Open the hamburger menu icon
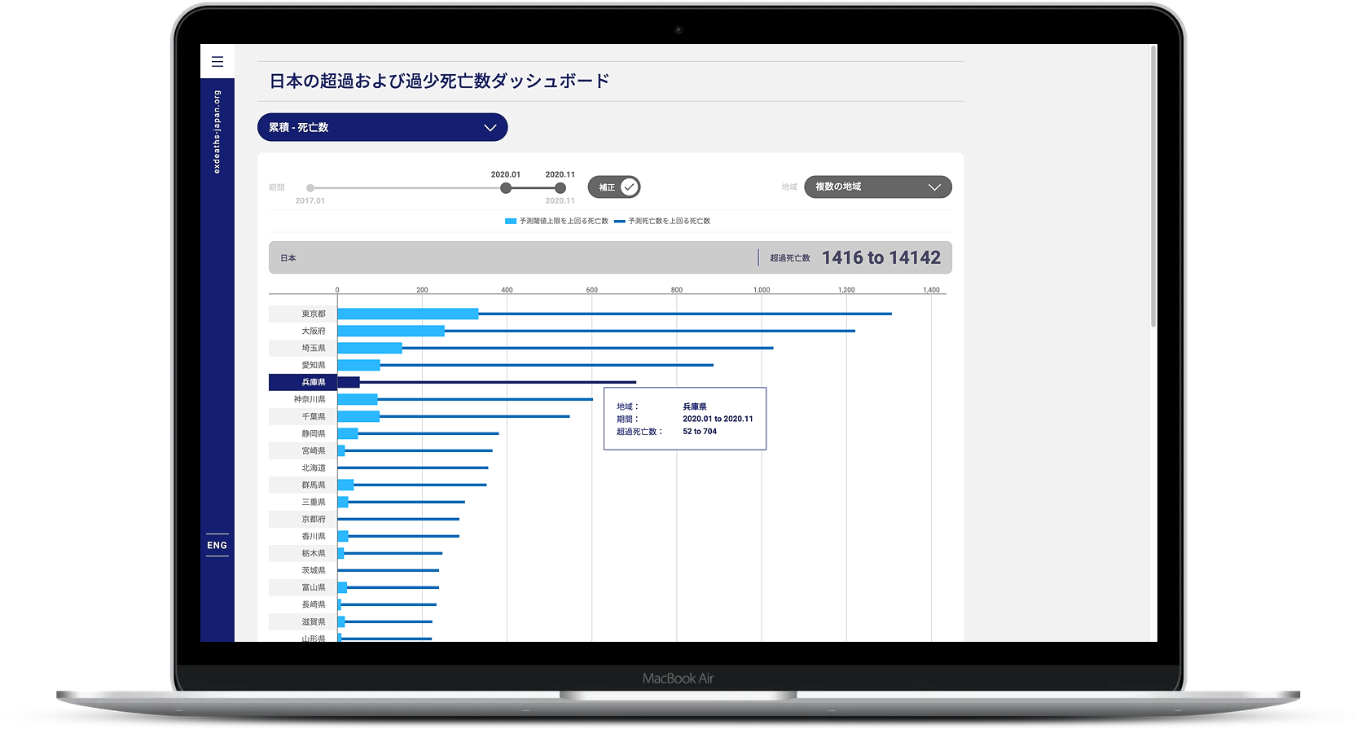 [217, 61]
